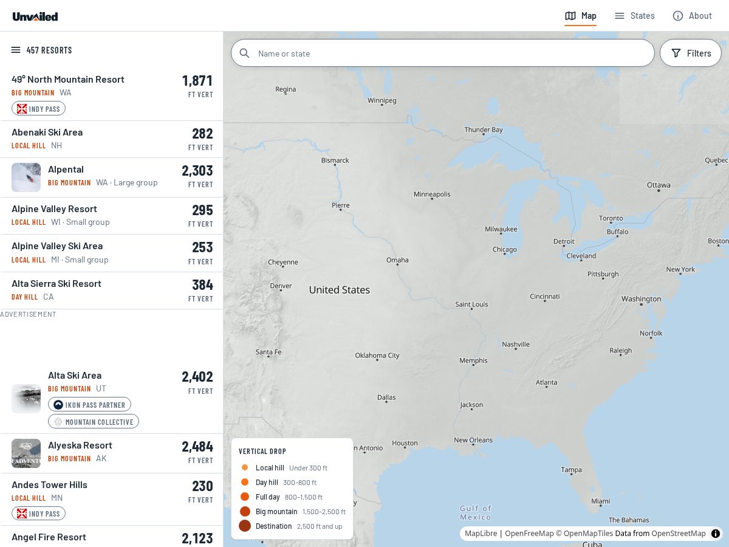The height and width of the screenshot is (547, 729).
Task: Click the Day hill legend swatch
Action: click(x=245, y=482)
